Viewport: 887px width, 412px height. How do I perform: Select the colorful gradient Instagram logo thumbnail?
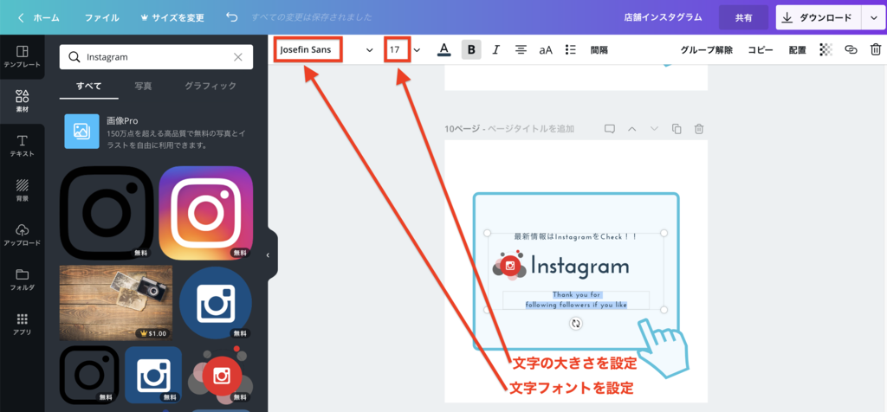coord(206,213)
